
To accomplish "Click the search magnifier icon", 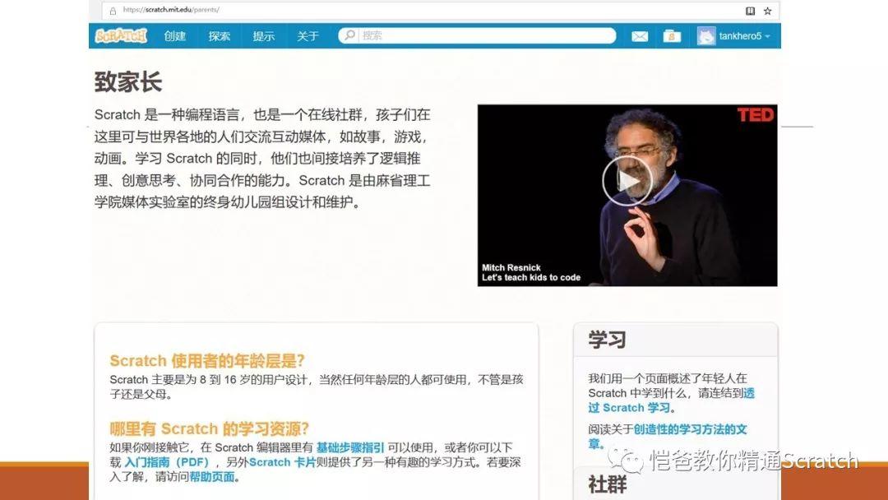I will click(x=349, y=35).
